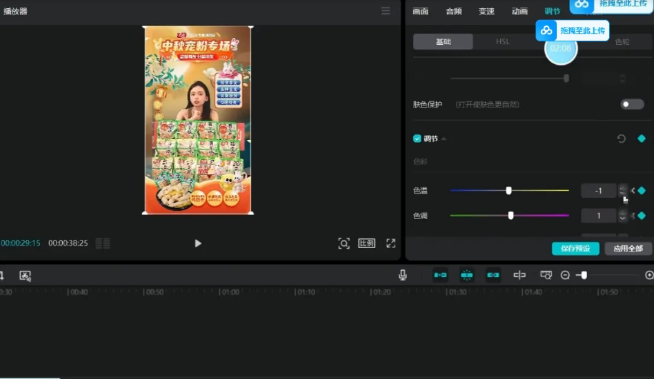This screenshot has width=654, height=379.
Task: Toggle the 肤色保护 skin protection switch
Action: [x=632, y=104]
